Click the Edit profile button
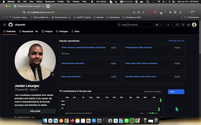Screen dimensions: 201x125 tap(35, 111)
